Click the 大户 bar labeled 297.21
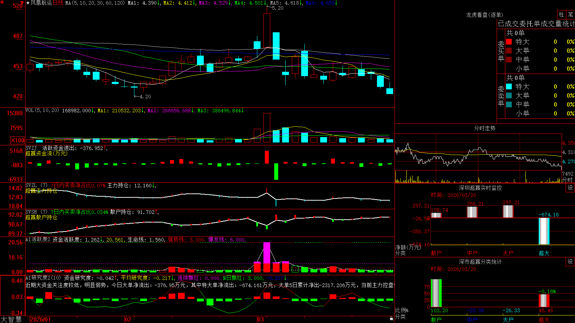Screen dimensions: 575x323 tap(508, 211)
